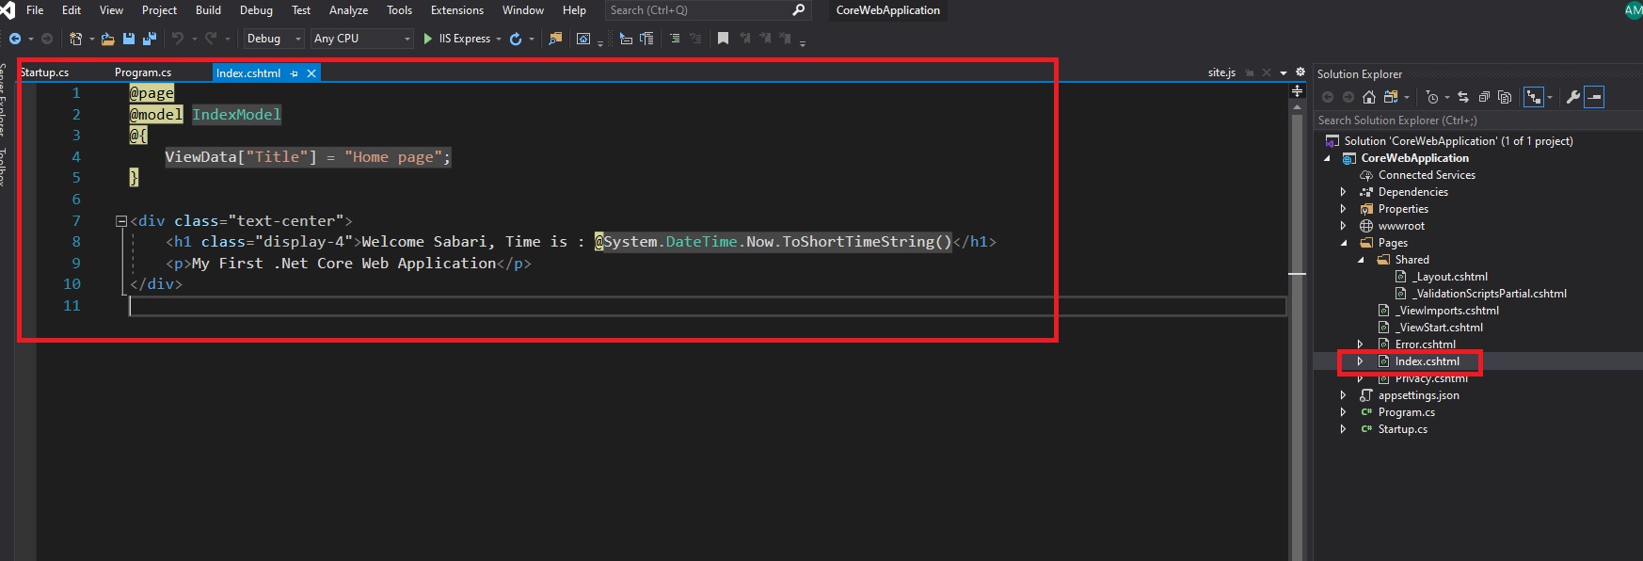Toggle Preview Selected Items button
The height and width of the screenshot is (561, 1643).
tap(1594, 97)
